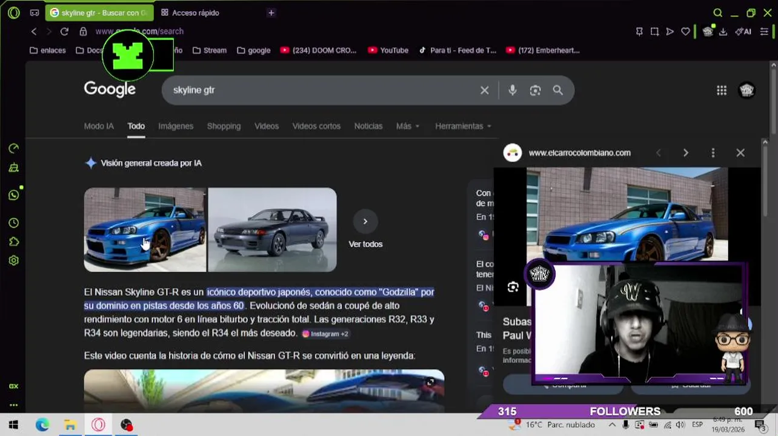
Task: Open Para ti - Feed de T... bookmark
Action: [457, 50]
